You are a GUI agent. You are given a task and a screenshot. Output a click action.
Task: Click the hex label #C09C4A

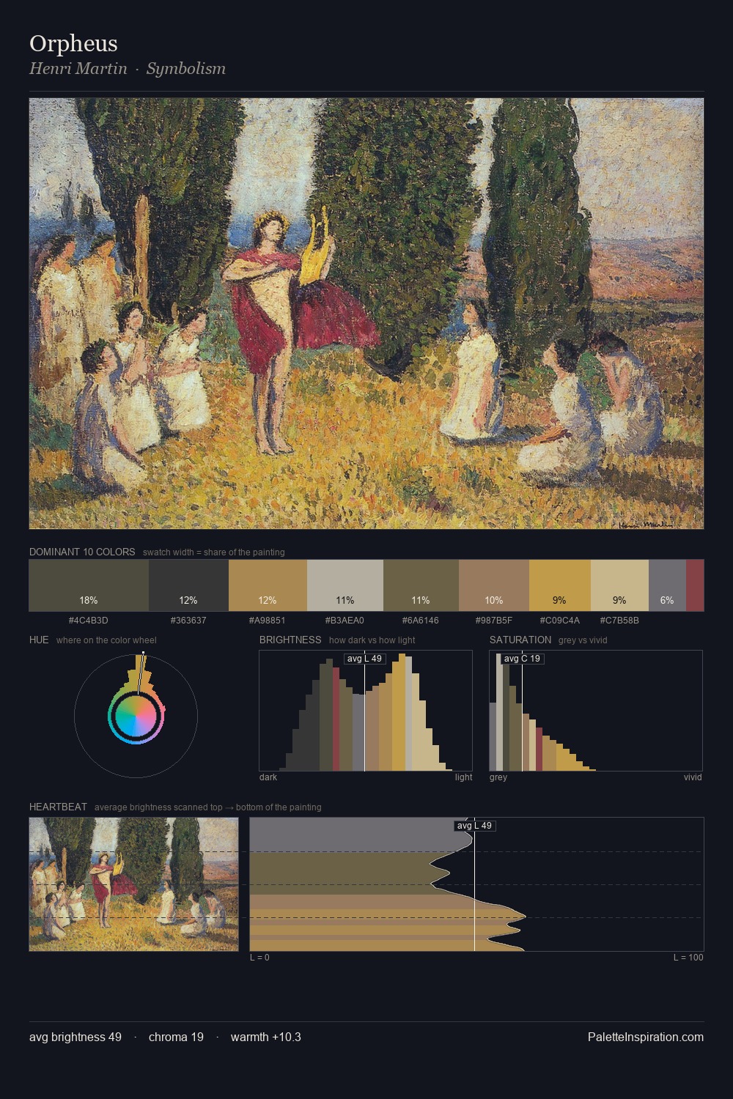[559, 621]
